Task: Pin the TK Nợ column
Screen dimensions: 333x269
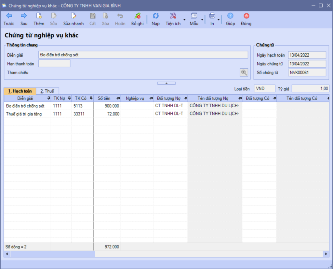Action: (x=70, y=98)
